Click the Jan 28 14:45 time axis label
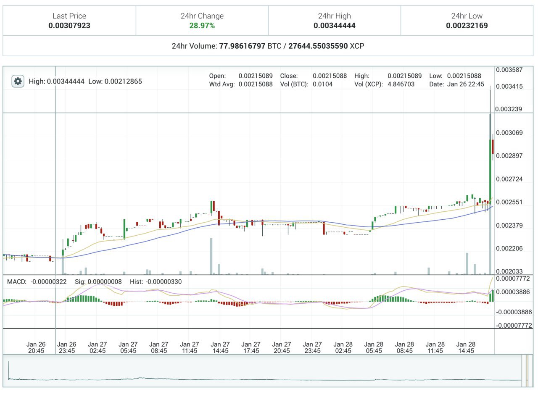538x397 pixels. pos(466,347)
